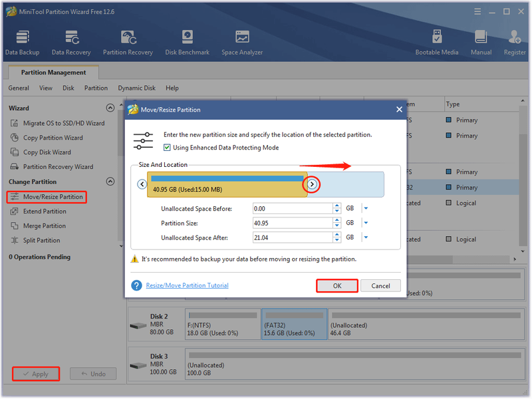Select F:(NTFS) partition on Disk 2

pos(223,324)
